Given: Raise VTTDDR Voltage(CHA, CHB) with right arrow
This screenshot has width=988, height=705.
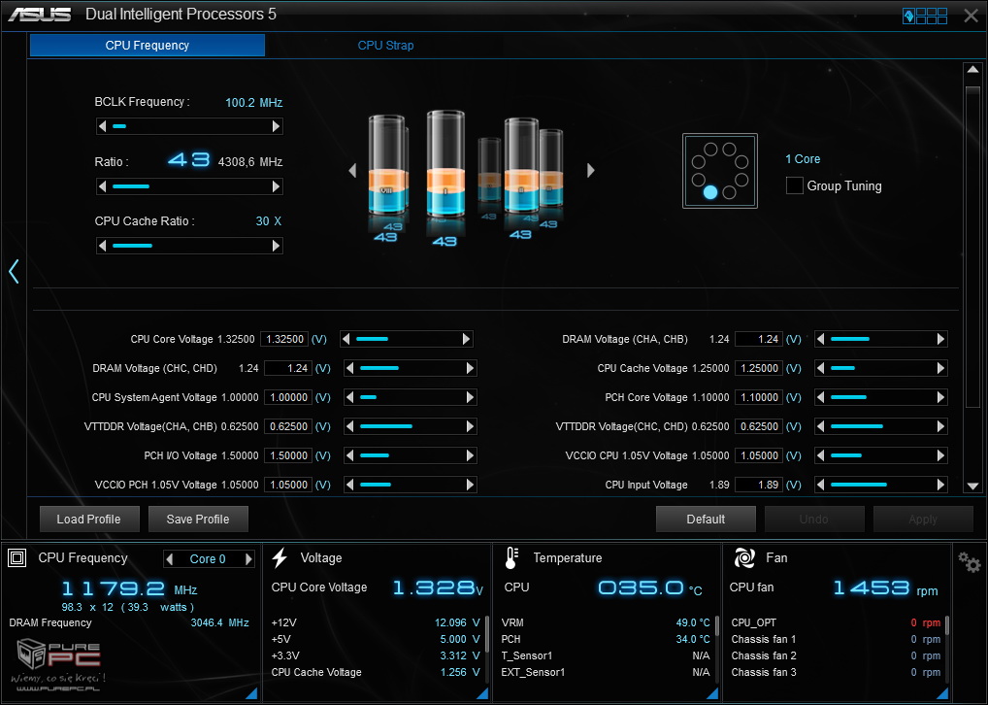Looking at the screenshot, I should point(470,426).
